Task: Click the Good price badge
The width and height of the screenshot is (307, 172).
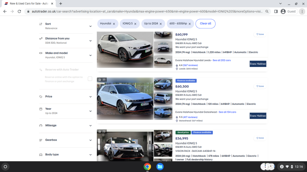Action: (183, 133)
